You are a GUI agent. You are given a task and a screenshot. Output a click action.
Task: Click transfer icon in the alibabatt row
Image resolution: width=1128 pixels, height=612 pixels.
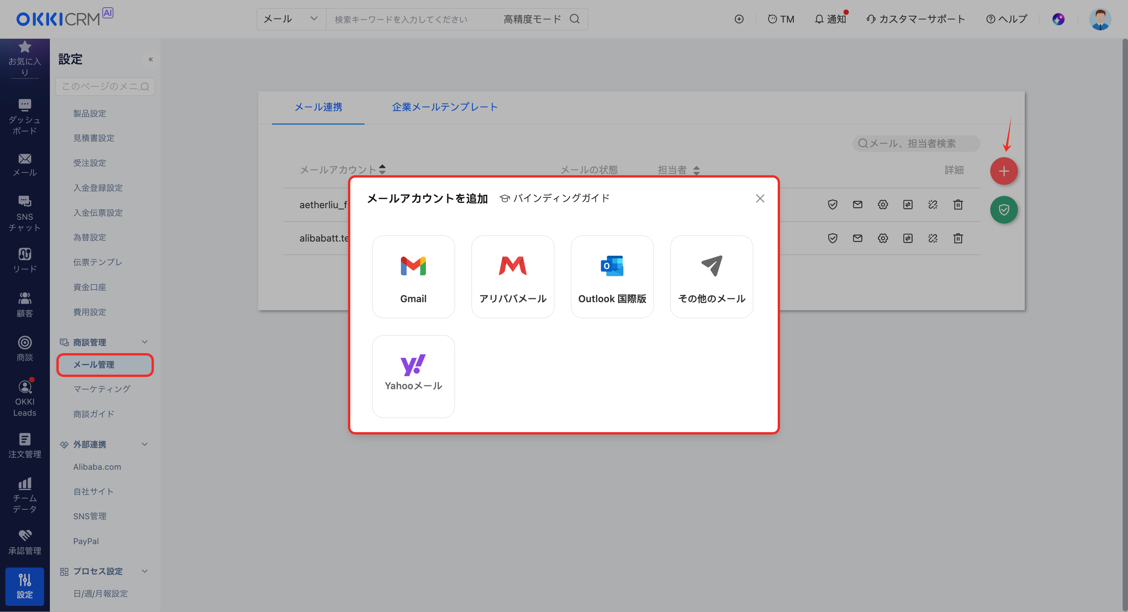(x=908, y=238)
